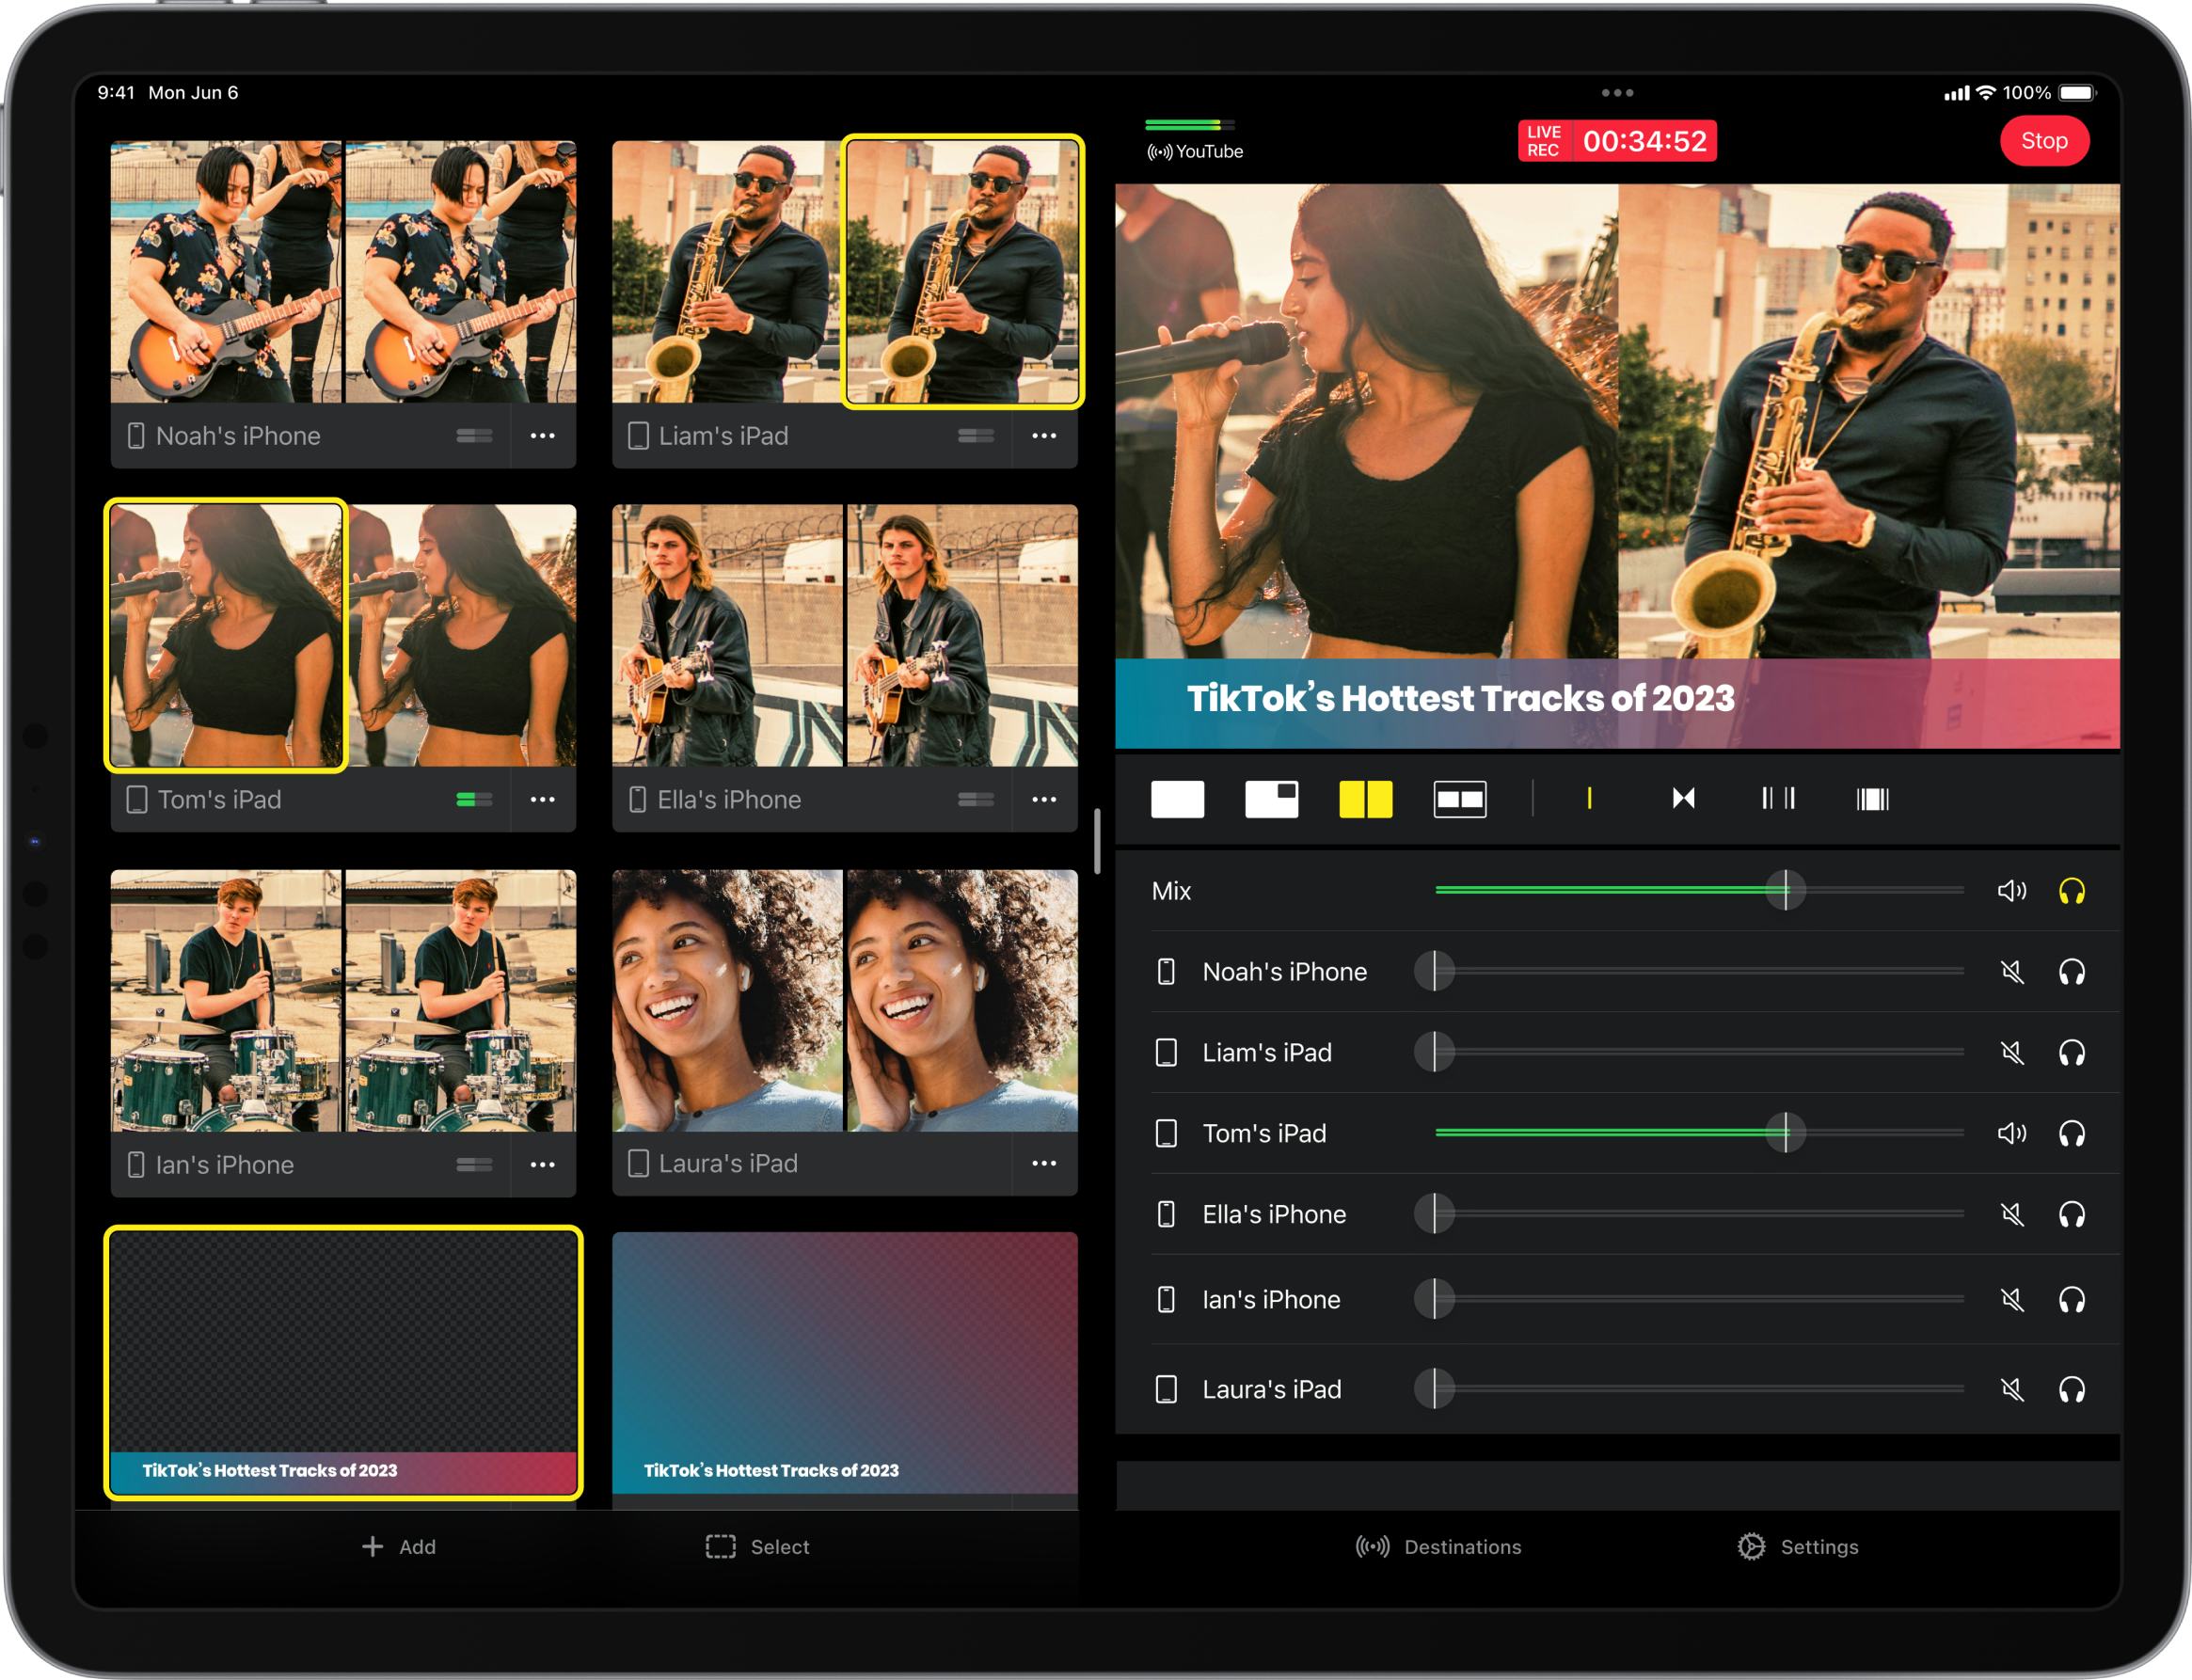
Task: Select the crossfade transition
Action: 1683,798
